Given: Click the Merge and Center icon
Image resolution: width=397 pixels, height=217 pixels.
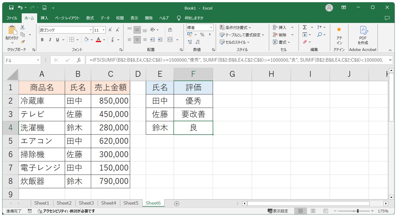Looking at the screenshot, I should (x=170, y=39).
